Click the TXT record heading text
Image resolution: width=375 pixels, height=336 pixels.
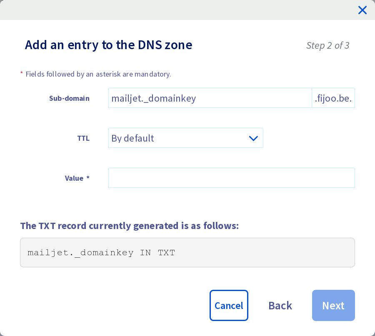pos(130,226)
